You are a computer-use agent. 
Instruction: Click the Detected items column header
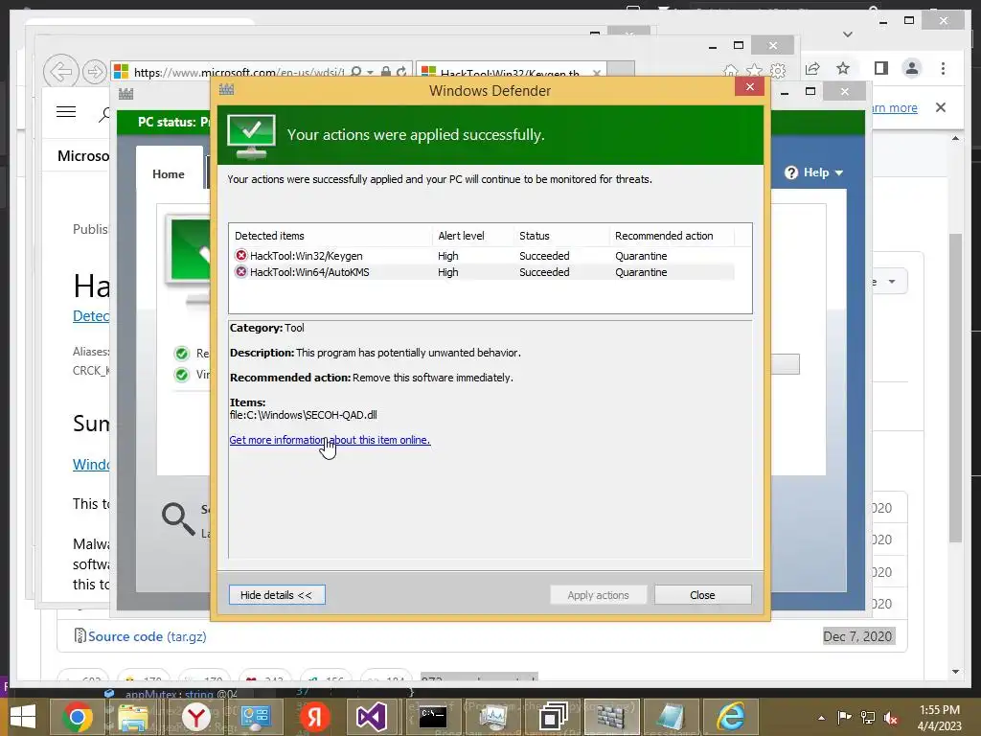[x=269, y=236]
